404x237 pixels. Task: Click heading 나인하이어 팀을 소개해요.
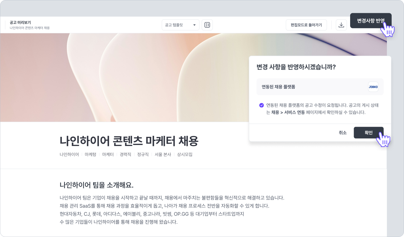(x=97, y=185)
